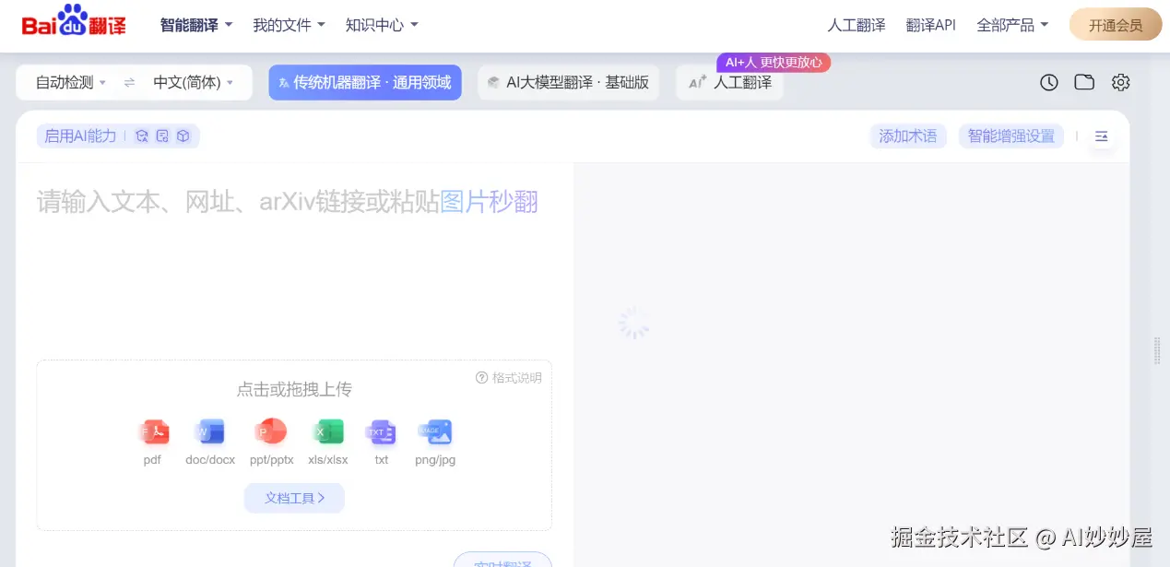Click the swap languages arrows icon
The width and height of the screenshot is (1170, 567).
tap(127, 82)
